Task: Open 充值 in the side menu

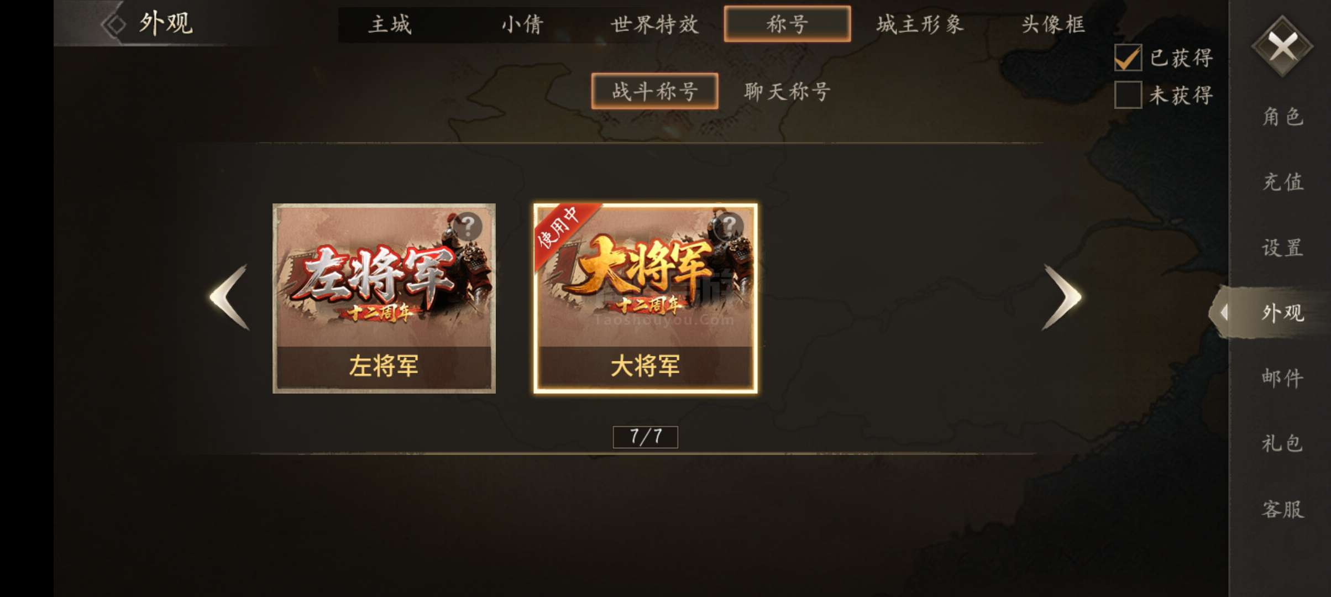Action: [1283, 182]
